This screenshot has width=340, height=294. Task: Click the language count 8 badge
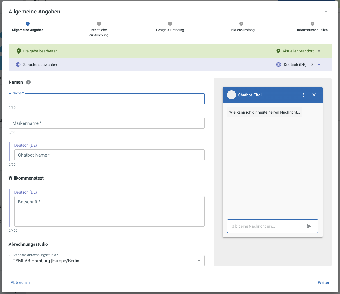coord(312,65)
